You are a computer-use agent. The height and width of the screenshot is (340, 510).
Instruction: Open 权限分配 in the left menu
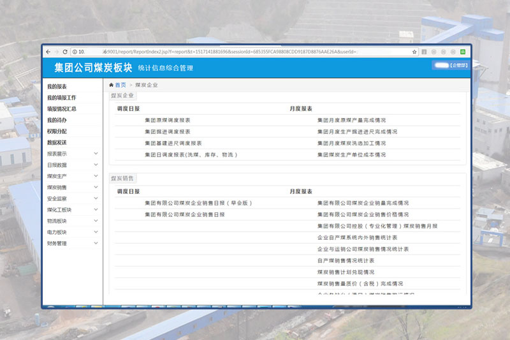coord(57,131)
